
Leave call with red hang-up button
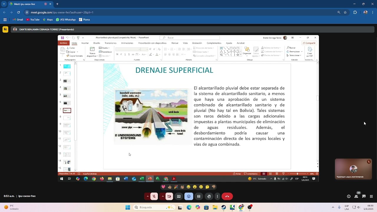point(227,196)
